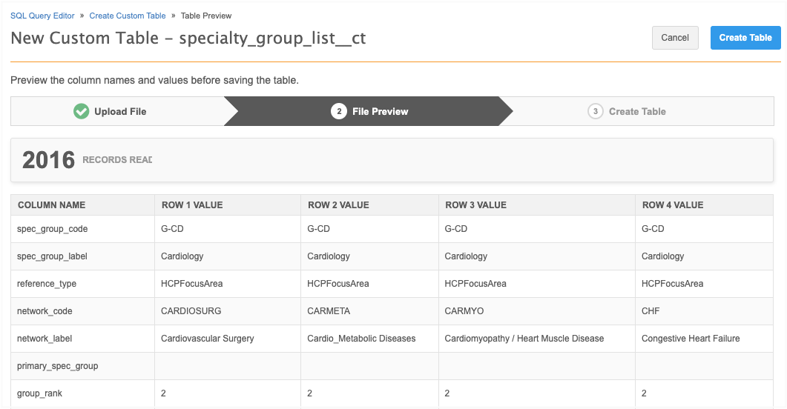Click the green checkmark Upload File icon

[82, 111]
